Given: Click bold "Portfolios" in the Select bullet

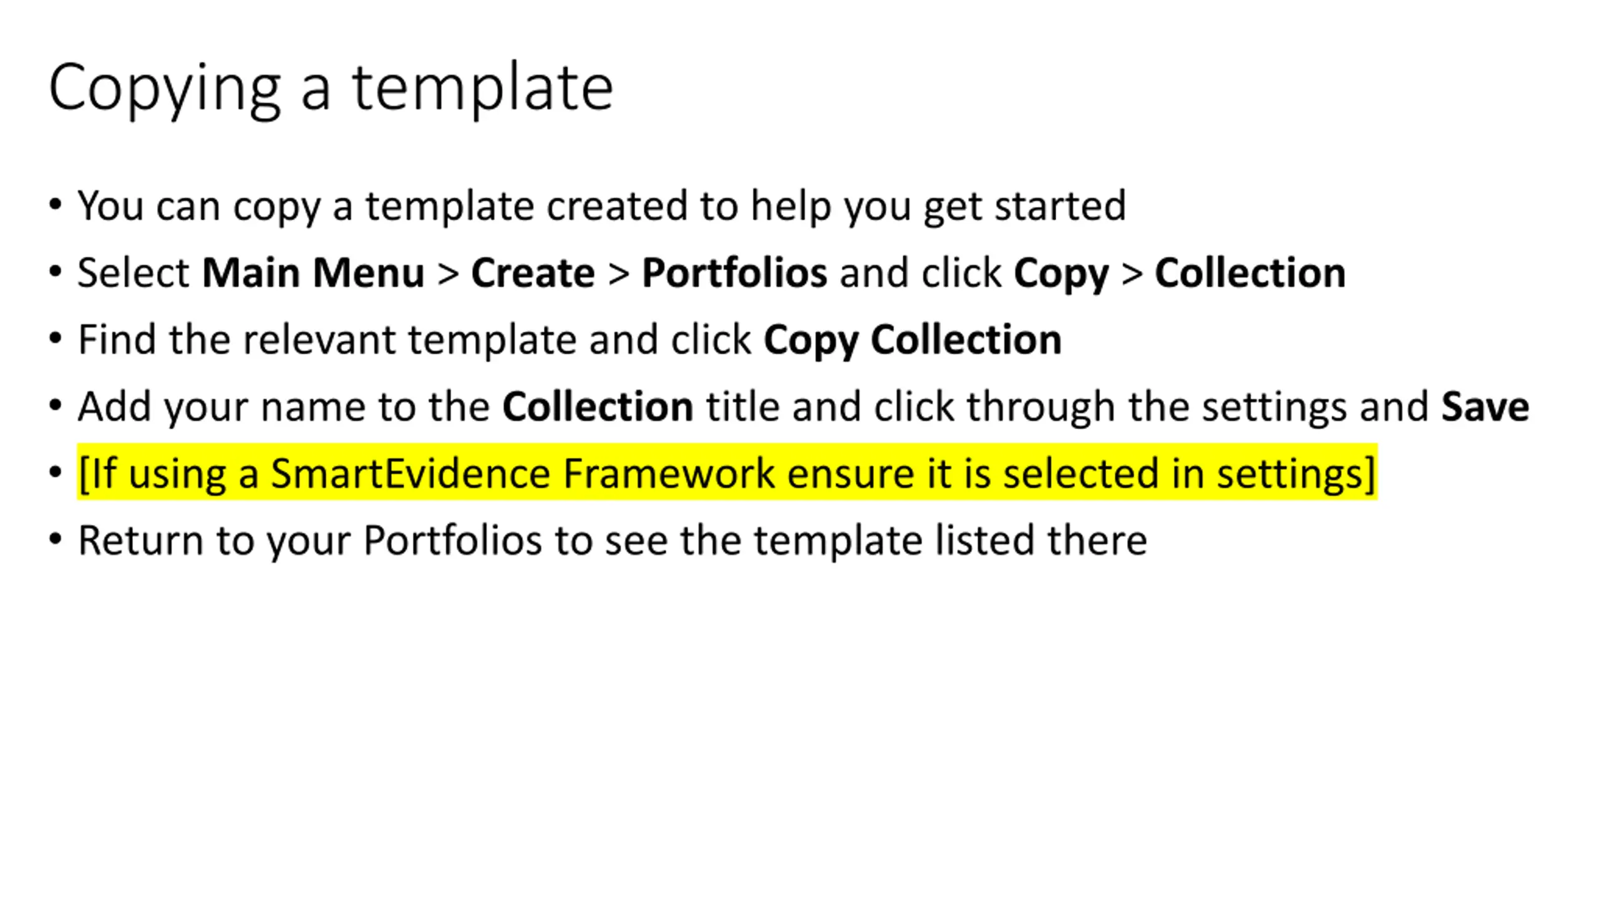Looking at the screenshot, I should [734, 273].
